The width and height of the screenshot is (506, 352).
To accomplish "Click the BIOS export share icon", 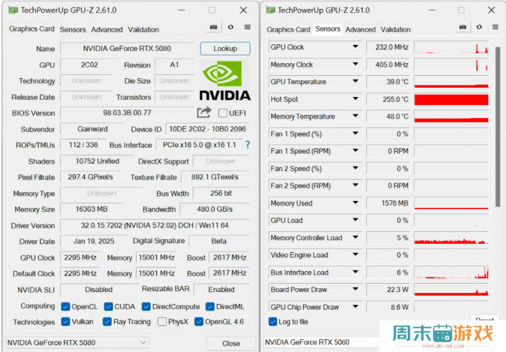I will (x=204, y=112).
